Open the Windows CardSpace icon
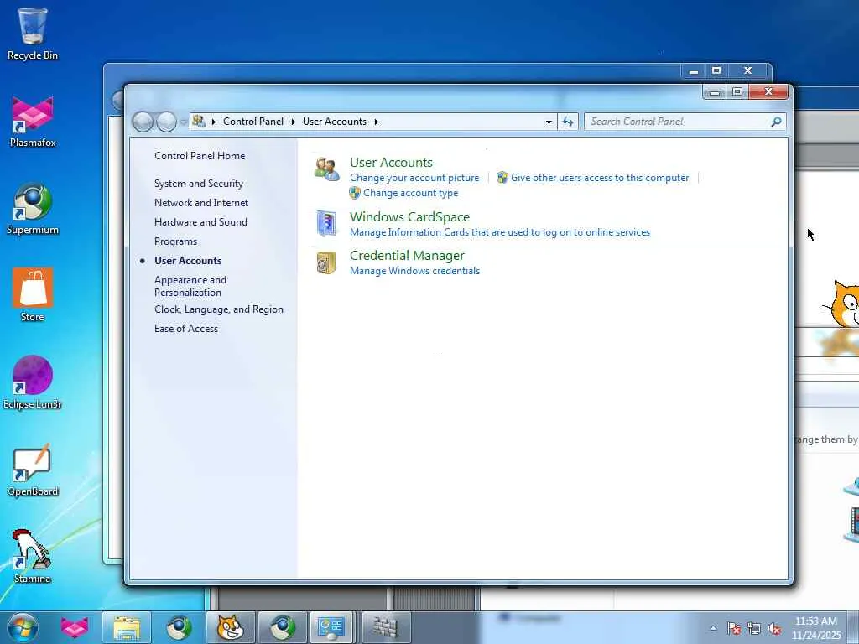 point(326,223)
